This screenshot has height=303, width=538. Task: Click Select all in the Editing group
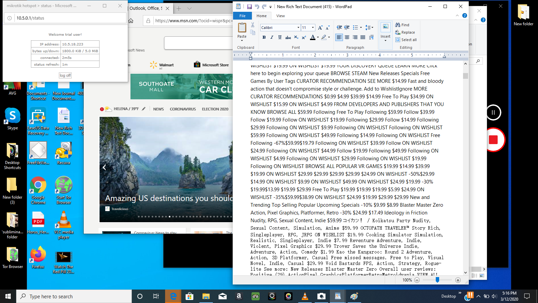click(x=406, y=40)
